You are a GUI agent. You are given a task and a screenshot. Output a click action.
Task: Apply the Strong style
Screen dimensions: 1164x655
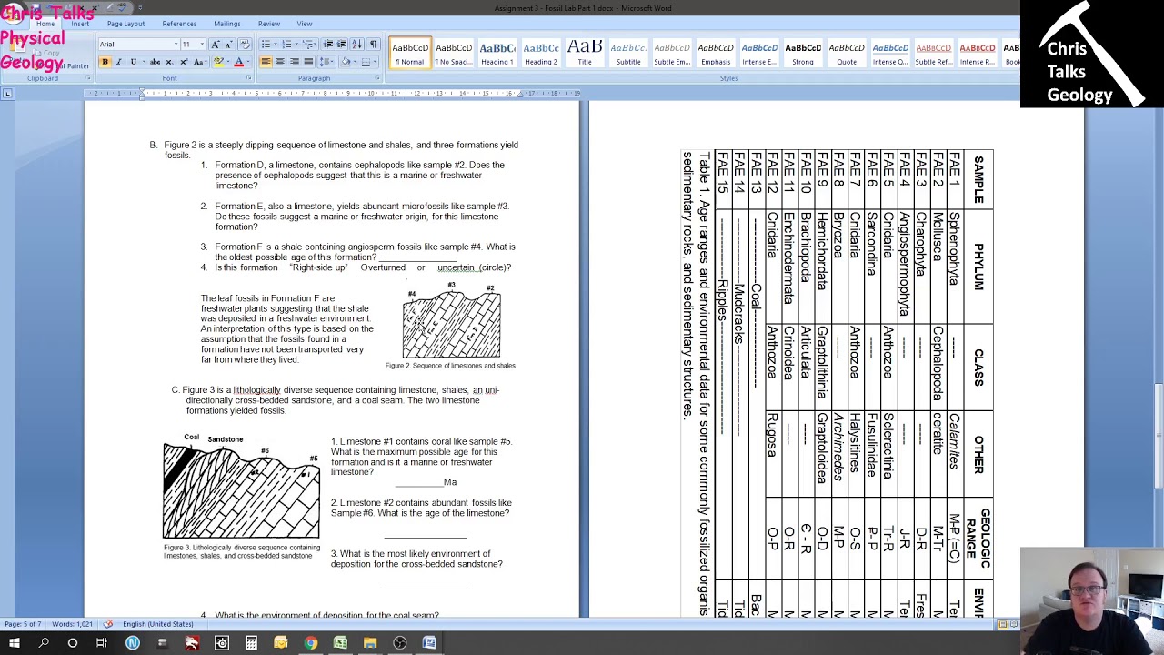[x=802, y=54]
